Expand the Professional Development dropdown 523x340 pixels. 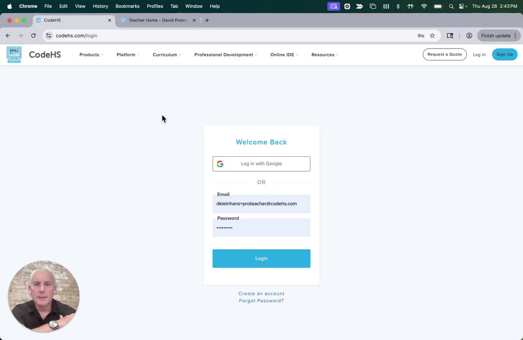pos(226,55)
